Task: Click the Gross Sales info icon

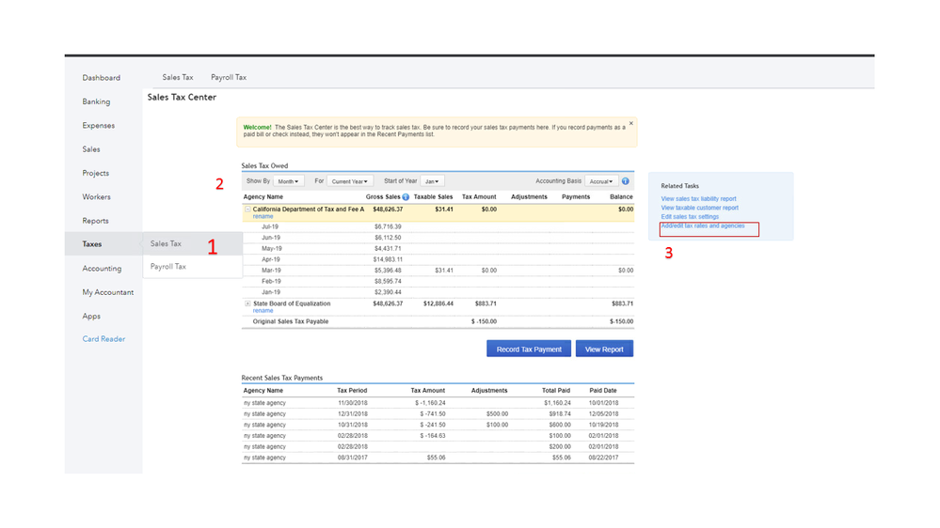Action: 406,197
